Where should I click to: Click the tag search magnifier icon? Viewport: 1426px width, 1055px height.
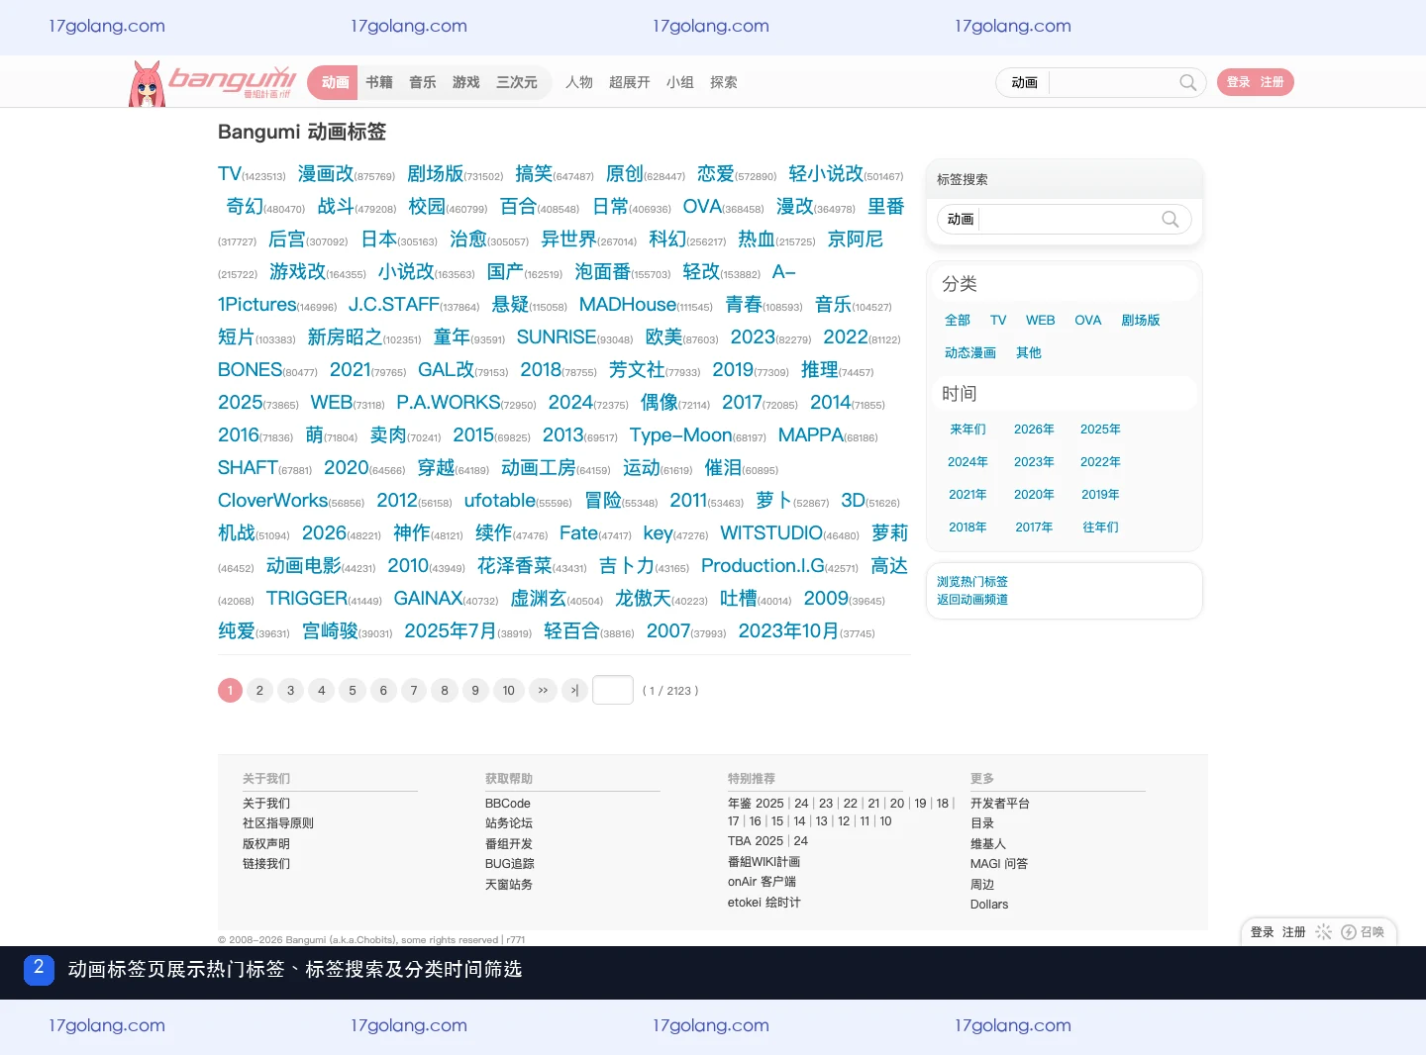tap(1170, 219)
